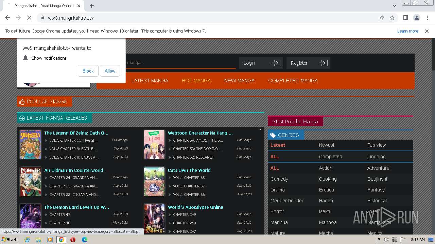The height and width of the screenshot is (244, 435).
Task: Allow notifications from mangakakalot
Action: tap(110, 71)
